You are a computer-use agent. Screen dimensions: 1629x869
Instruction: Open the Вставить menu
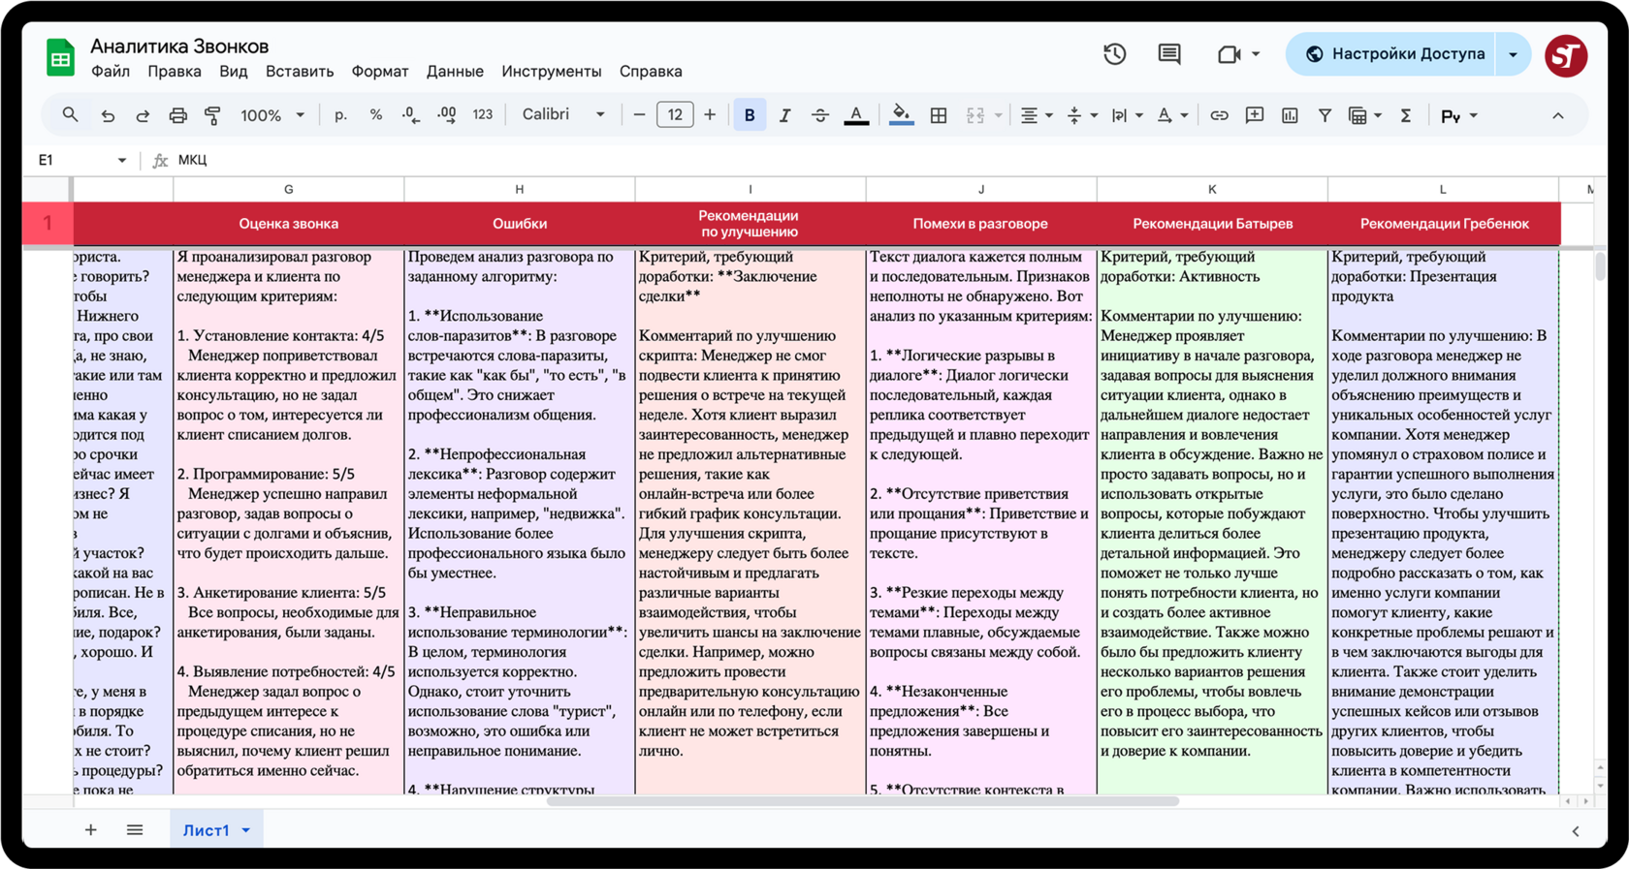click(300, 72)
